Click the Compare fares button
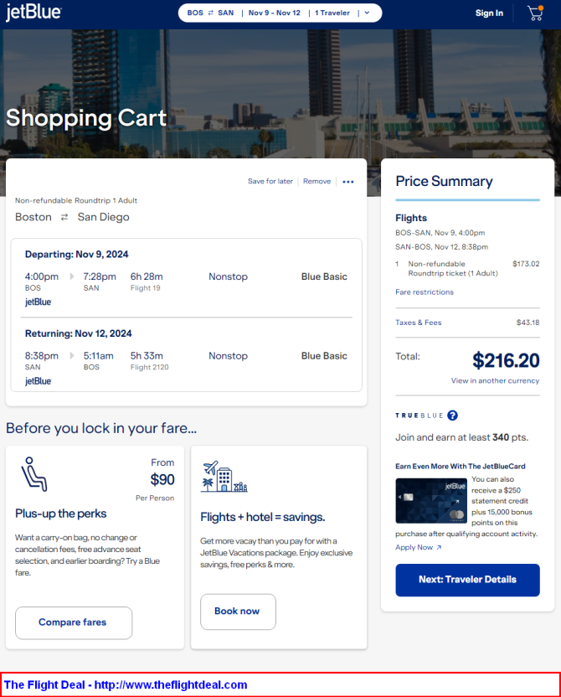 74,622
